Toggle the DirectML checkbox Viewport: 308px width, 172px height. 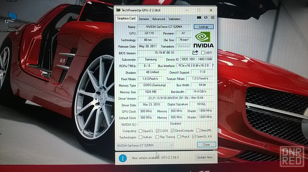pos(198,130)
